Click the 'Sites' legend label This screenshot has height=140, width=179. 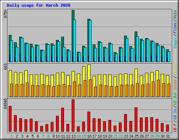pyautogui.click(x=175, y=84)
